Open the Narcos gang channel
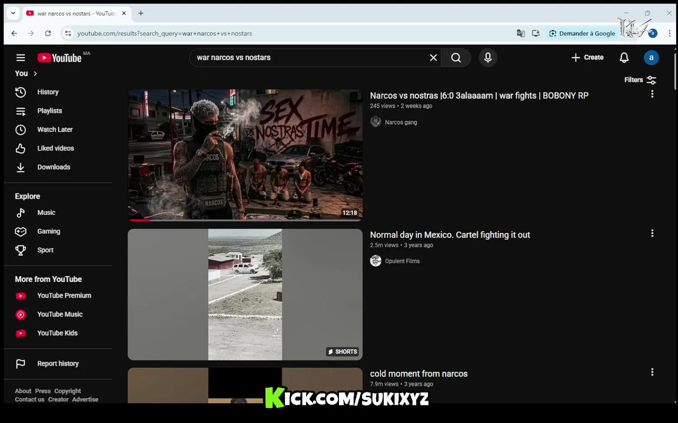The width and height of the screenshot is (678, 423). coord(401,123)
